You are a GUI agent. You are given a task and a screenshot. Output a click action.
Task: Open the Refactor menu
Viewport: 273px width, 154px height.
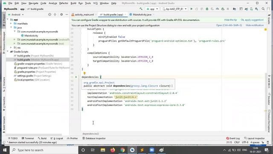coord(64,3)
